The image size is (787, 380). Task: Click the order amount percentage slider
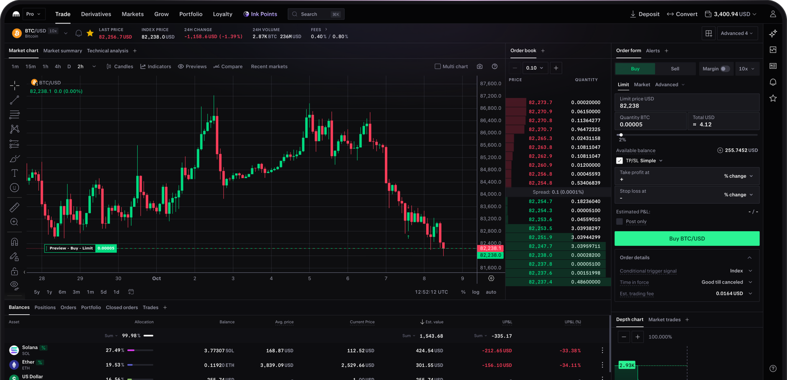pos(687,135)
